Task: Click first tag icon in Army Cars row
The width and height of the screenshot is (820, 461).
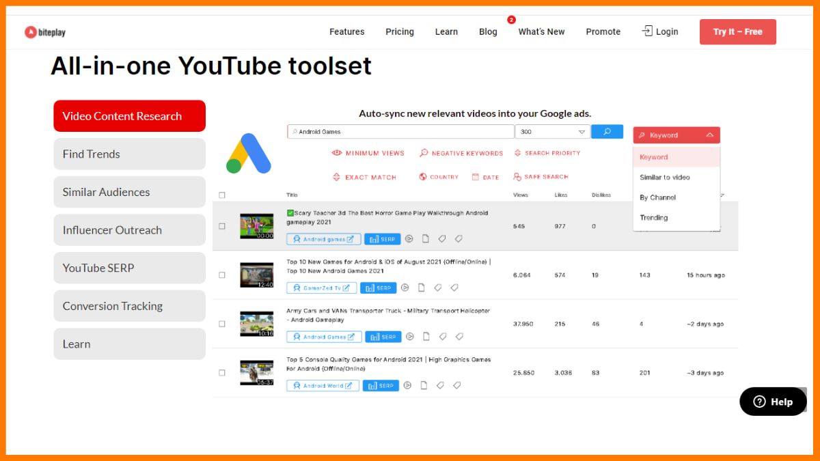Action: tap(443, 337)
